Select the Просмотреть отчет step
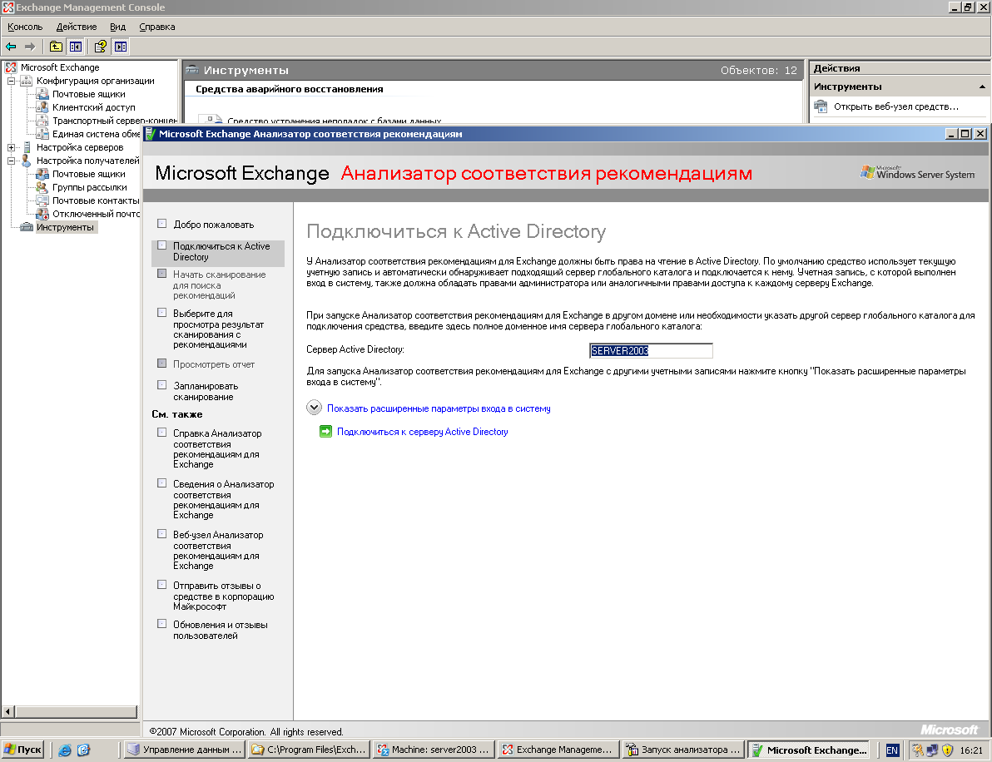Screen dimensions: 992x762 tap(214, 364)
